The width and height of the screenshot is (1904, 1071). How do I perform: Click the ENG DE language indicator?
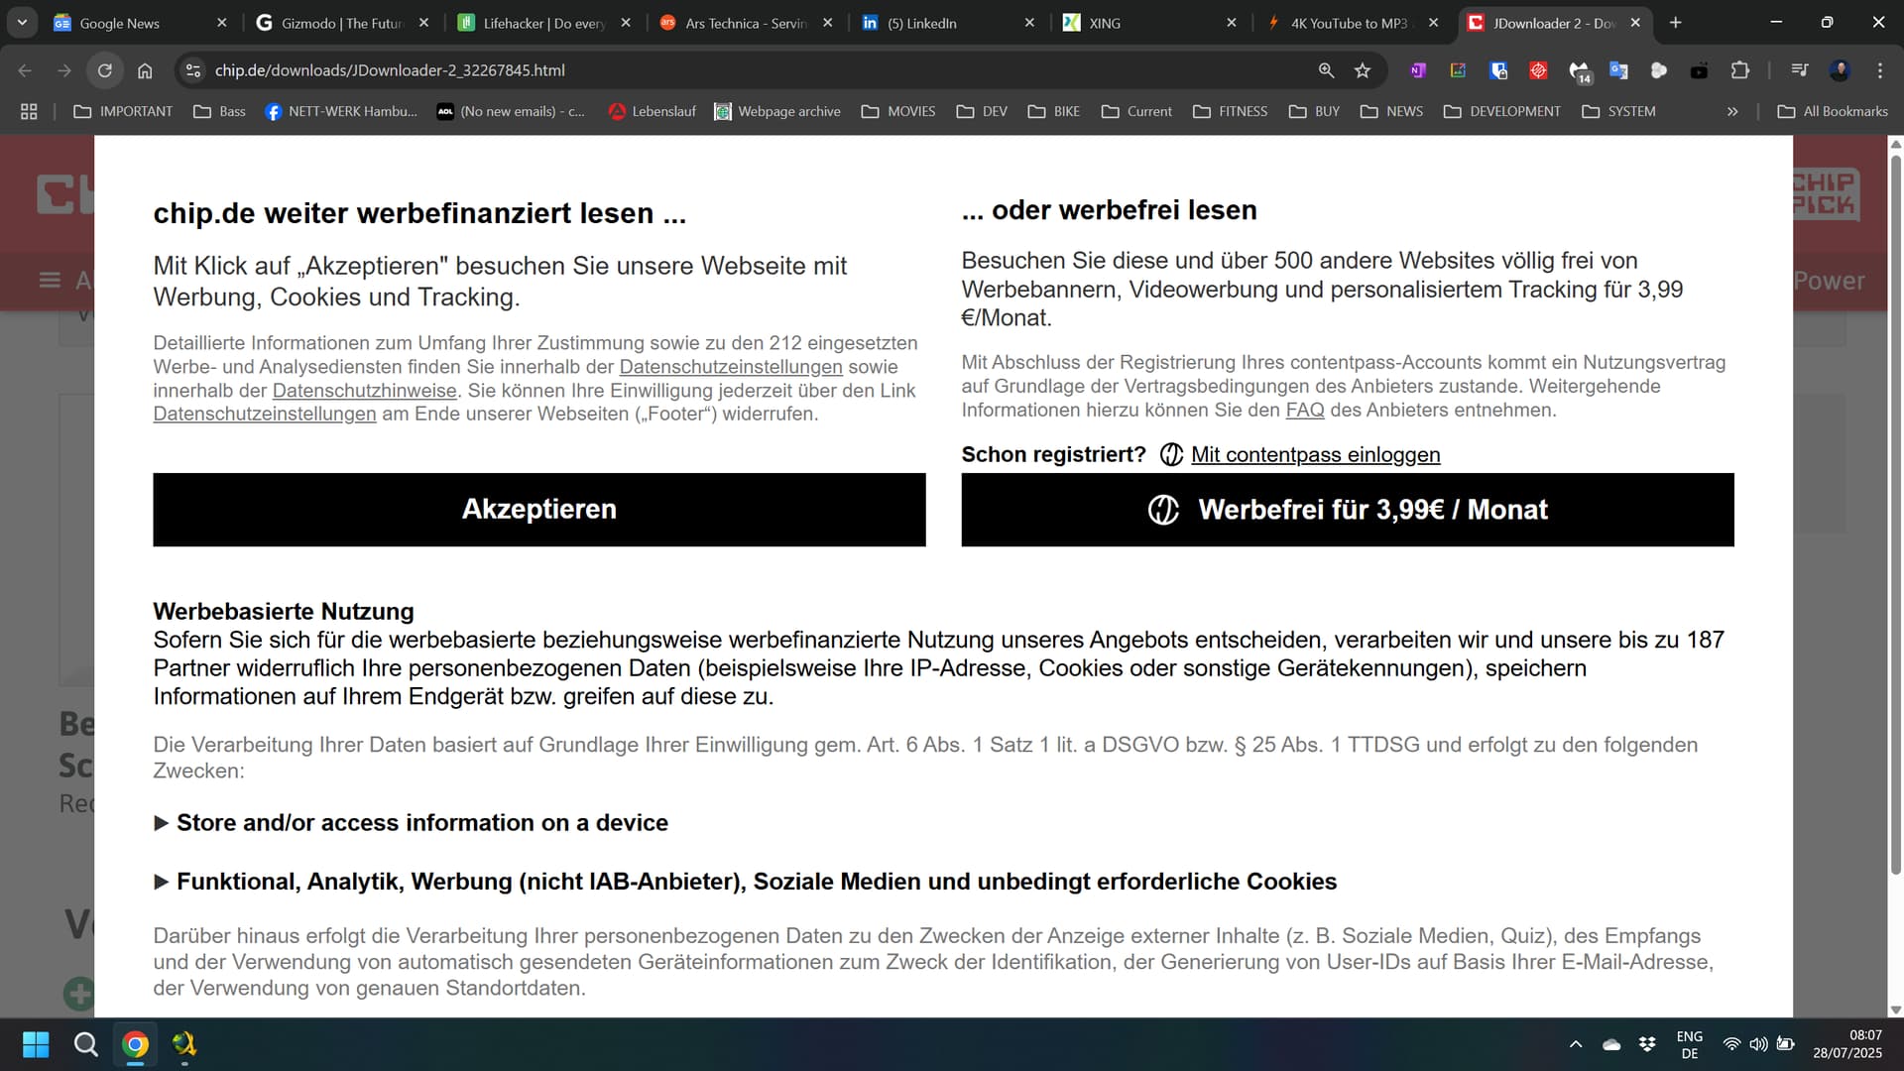point(1690,1044)
